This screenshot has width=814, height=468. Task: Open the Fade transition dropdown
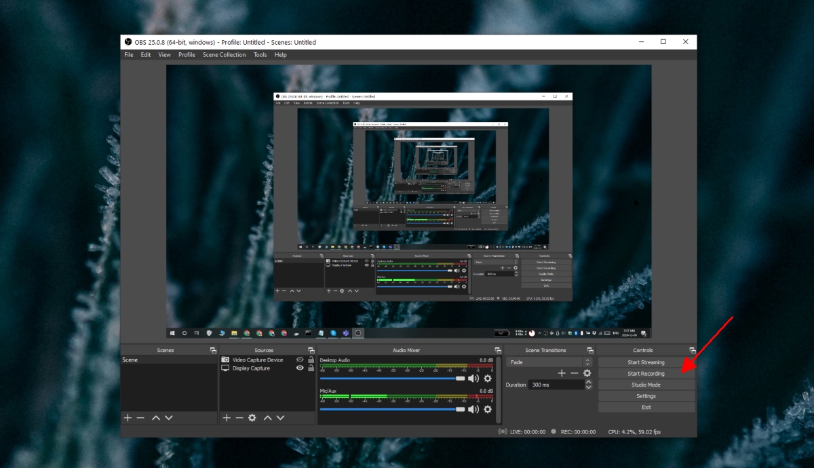click(x=549, y=362)
